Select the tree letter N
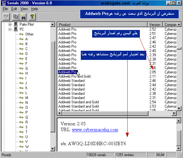The width and height of the screenshot is (183, 158). pyautogui.click(x=27, y=103)
